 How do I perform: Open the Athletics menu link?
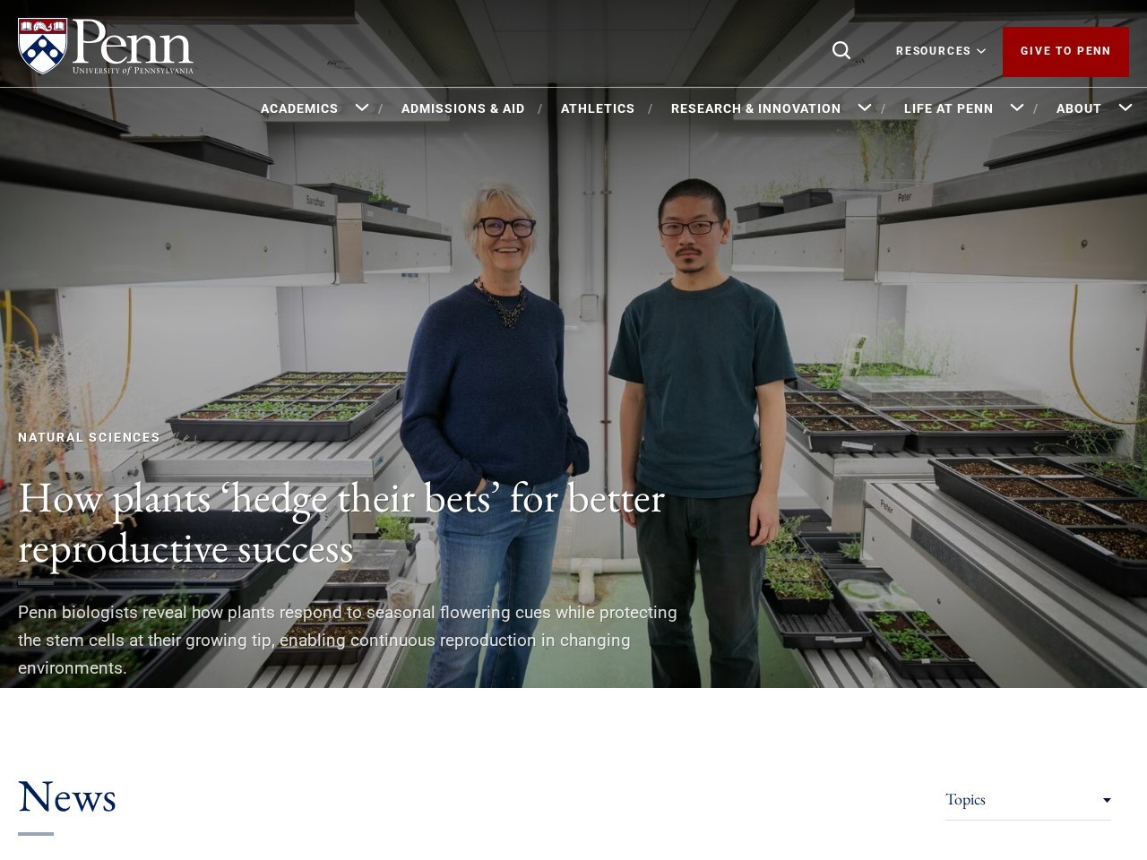[598, 108]
